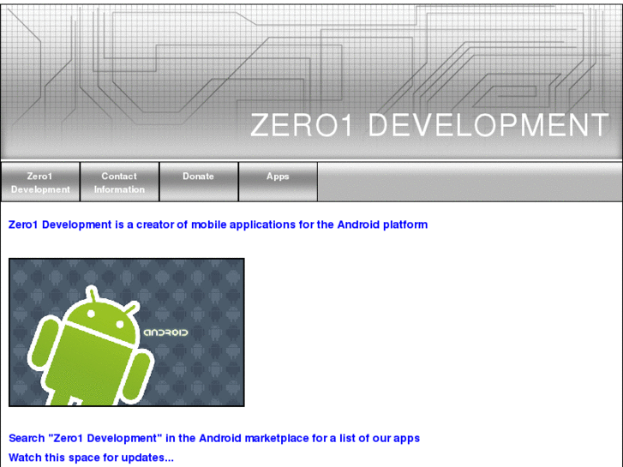
Task: Select the Apps navigation tab
Action: pyautogui.click(x=279, y=182)
